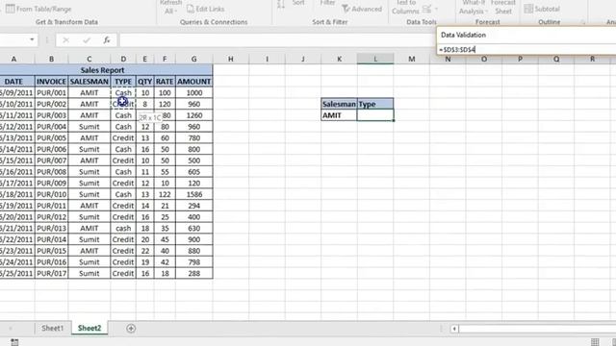616x346 pixels.
Task: Click the Sort button
Action: click(298, 3)
